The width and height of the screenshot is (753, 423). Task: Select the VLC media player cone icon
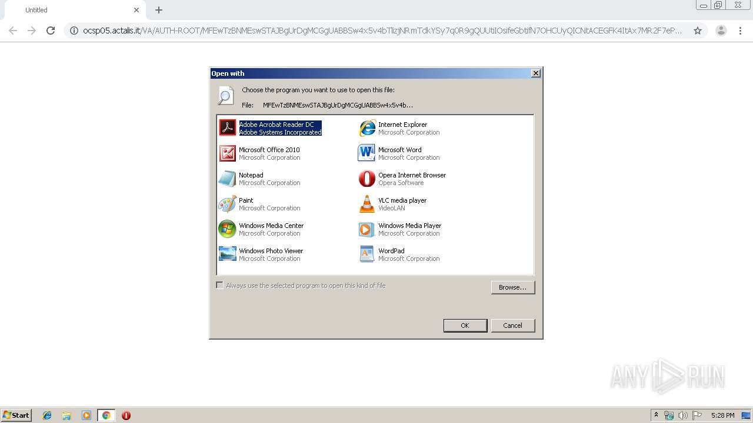[x=367, y=203]
